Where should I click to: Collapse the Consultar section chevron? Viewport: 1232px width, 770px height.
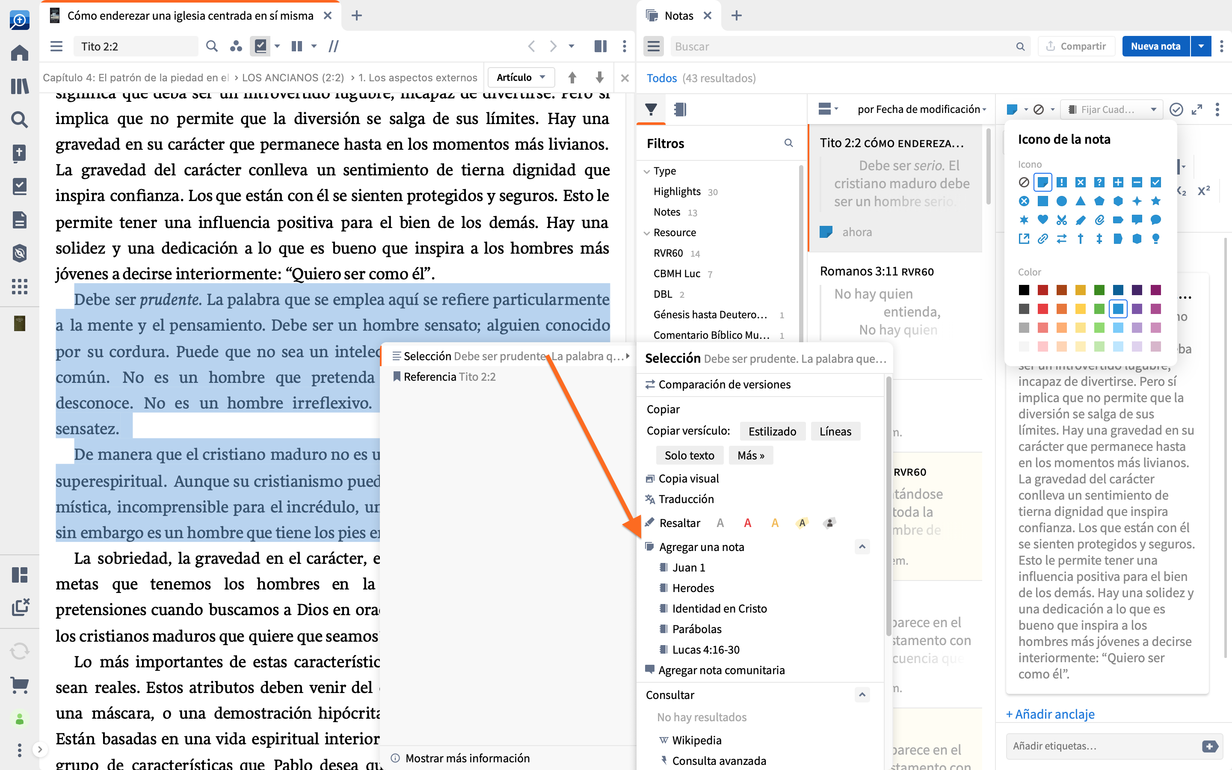(x=862, y=695)
